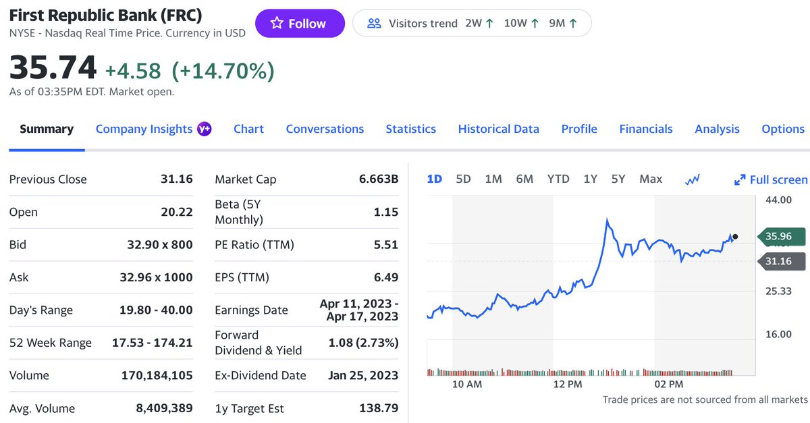Screen dimensions: 810x423
Task: Click the 12 PM time axis label
Action: tap(567, 384)
